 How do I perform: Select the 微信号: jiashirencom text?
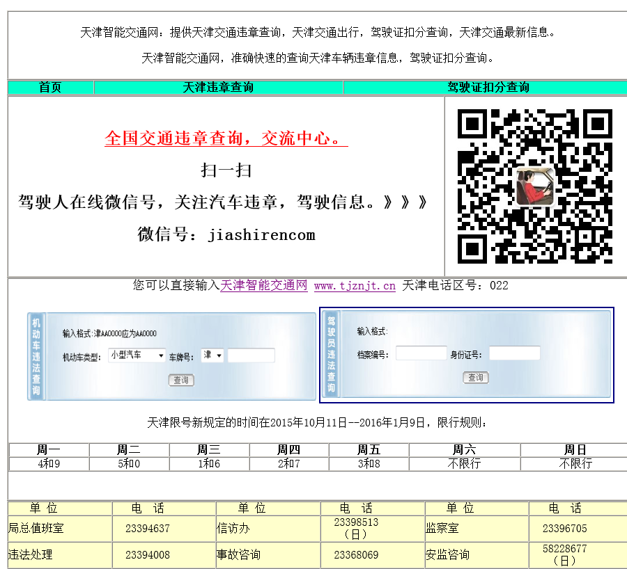pyautogui.click(x=226, y=234)
